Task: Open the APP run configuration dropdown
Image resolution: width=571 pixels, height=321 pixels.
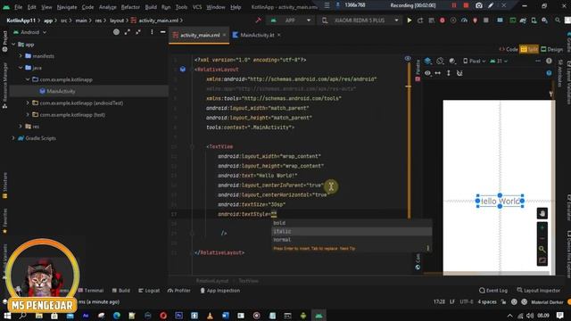Action: (291, 21)
